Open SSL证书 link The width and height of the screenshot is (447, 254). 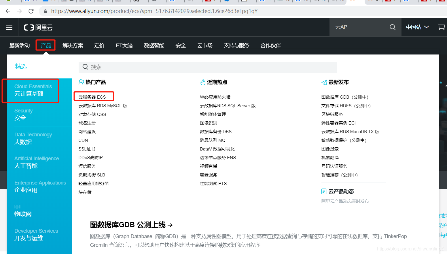pyautogui.click(x=87, y=149)
